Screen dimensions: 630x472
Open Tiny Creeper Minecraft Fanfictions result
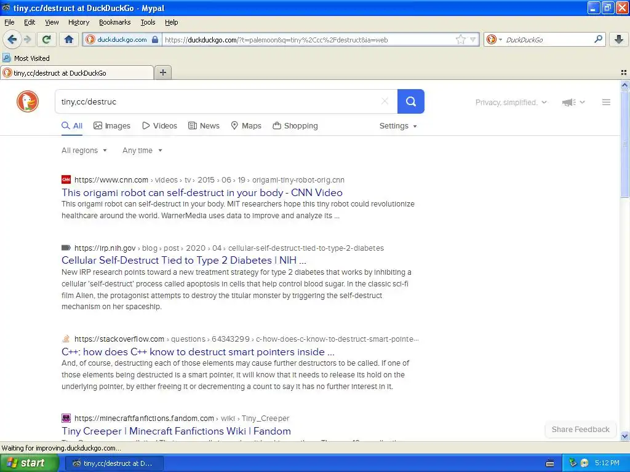(176, 431)
